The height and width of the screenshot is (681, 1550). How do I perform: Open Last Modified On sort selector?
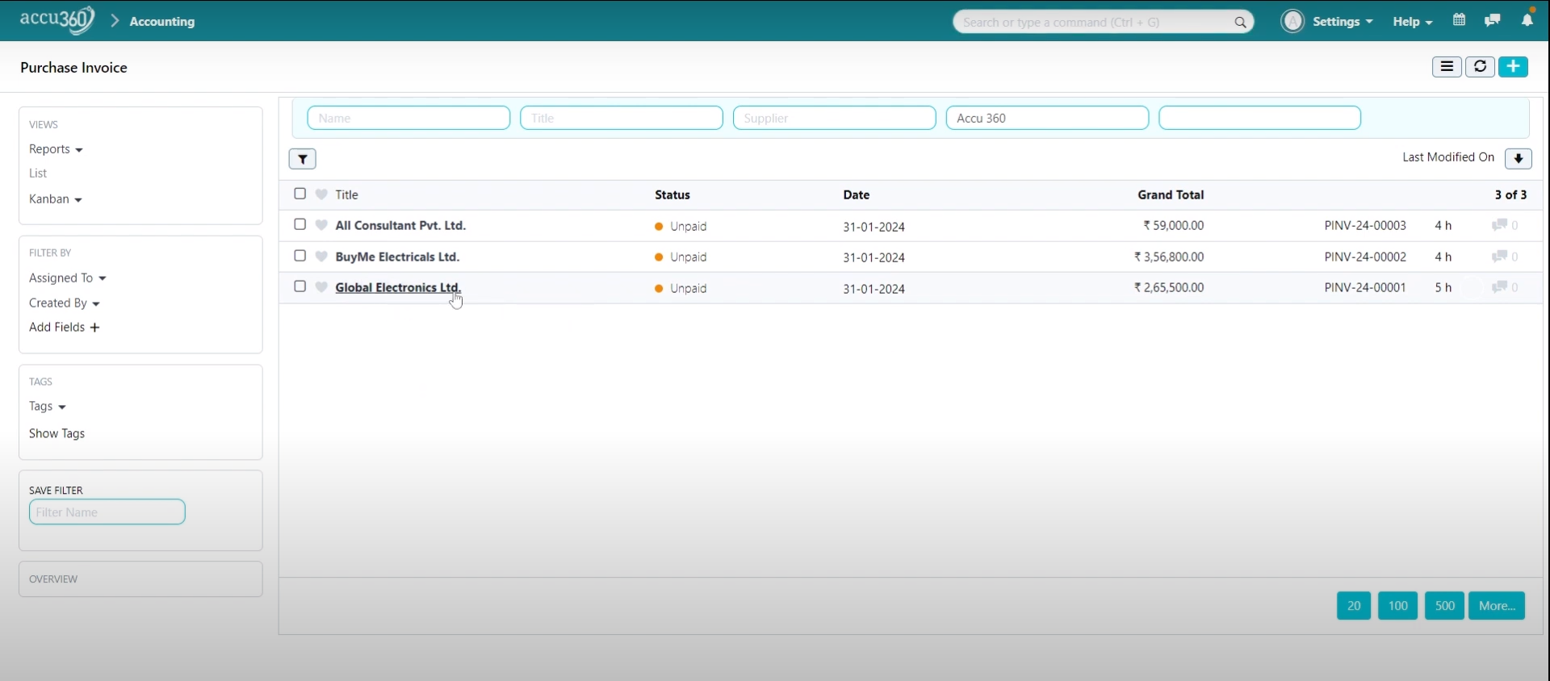click(1448, 157)
